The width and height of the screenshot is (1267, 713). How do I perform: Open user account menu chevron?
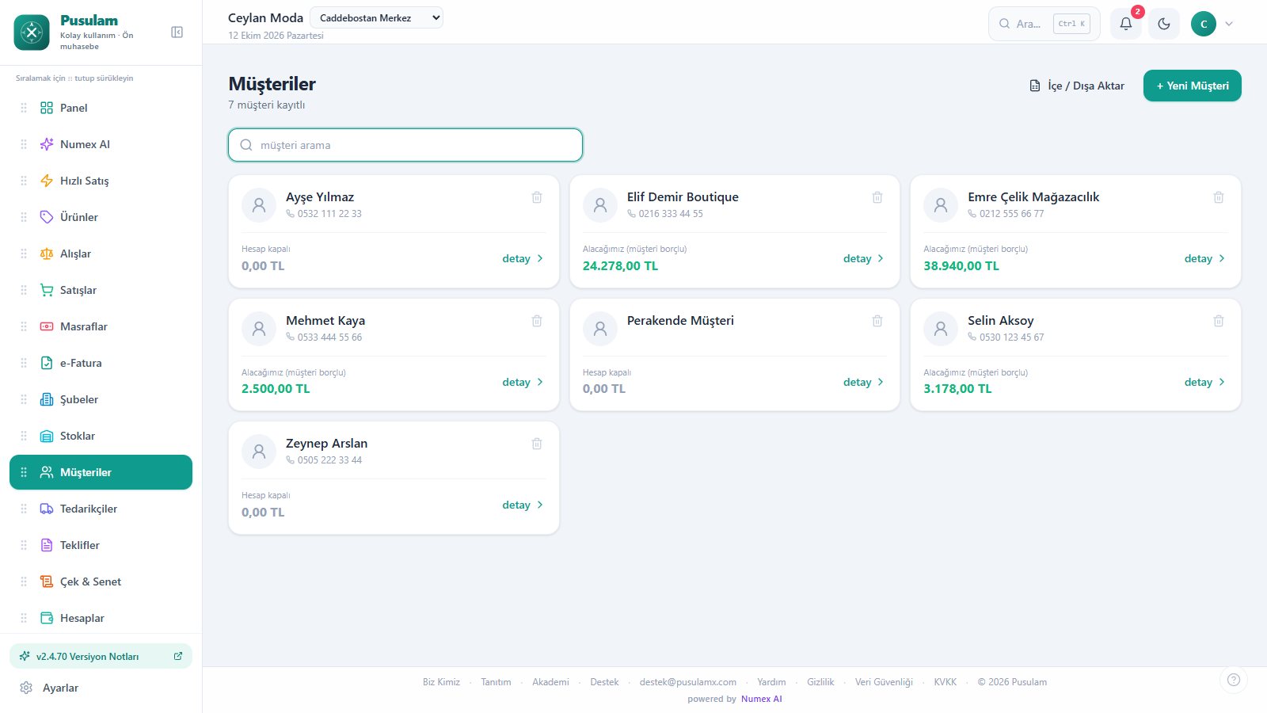point(1229,24)
